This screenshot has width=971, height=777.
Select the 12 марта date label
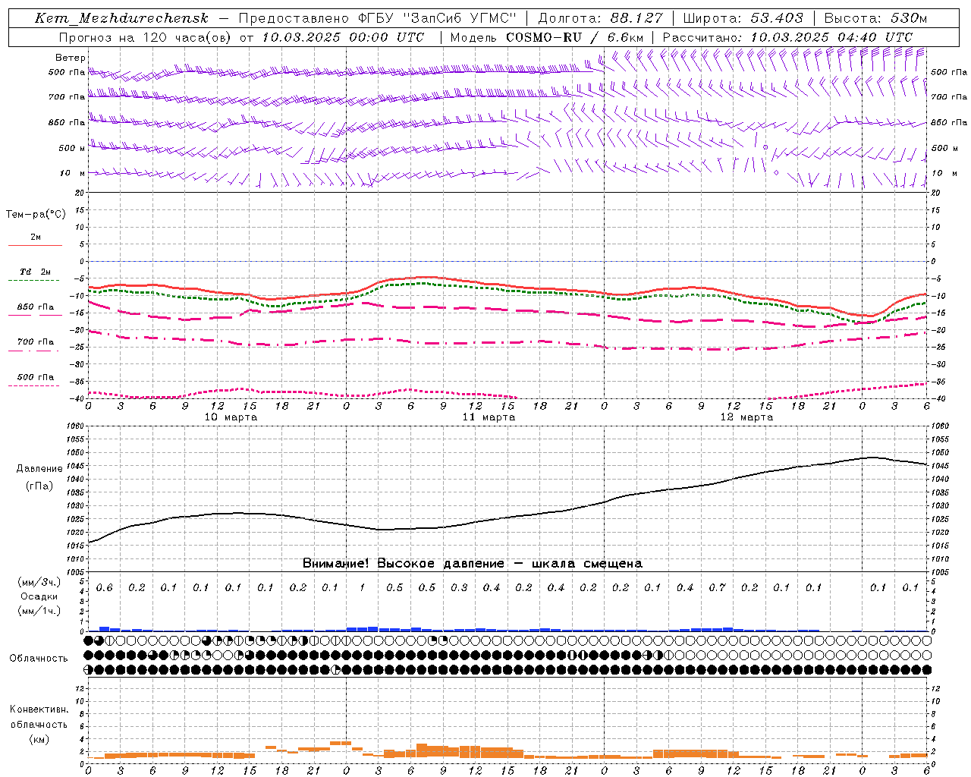coord(747,417)
